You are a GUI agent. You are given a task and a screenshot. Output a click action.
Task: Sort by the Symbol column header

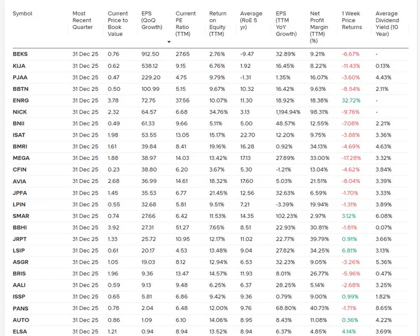point(22,14)
